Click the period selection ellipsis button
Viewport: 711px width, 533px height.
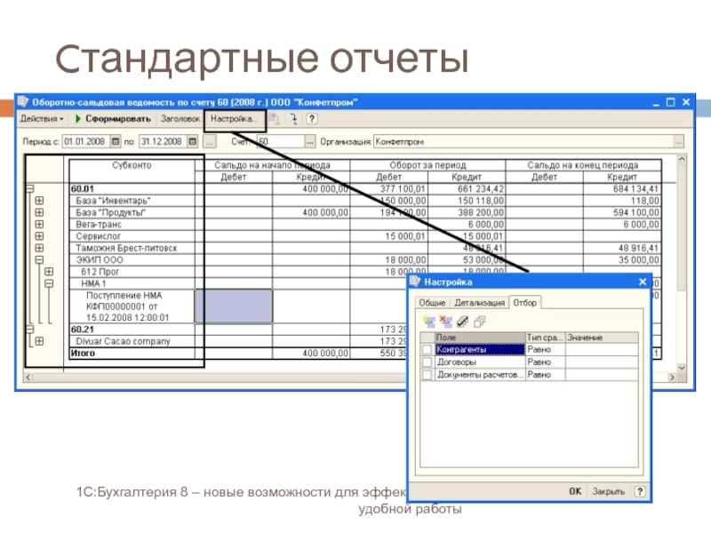pos(209,141)
